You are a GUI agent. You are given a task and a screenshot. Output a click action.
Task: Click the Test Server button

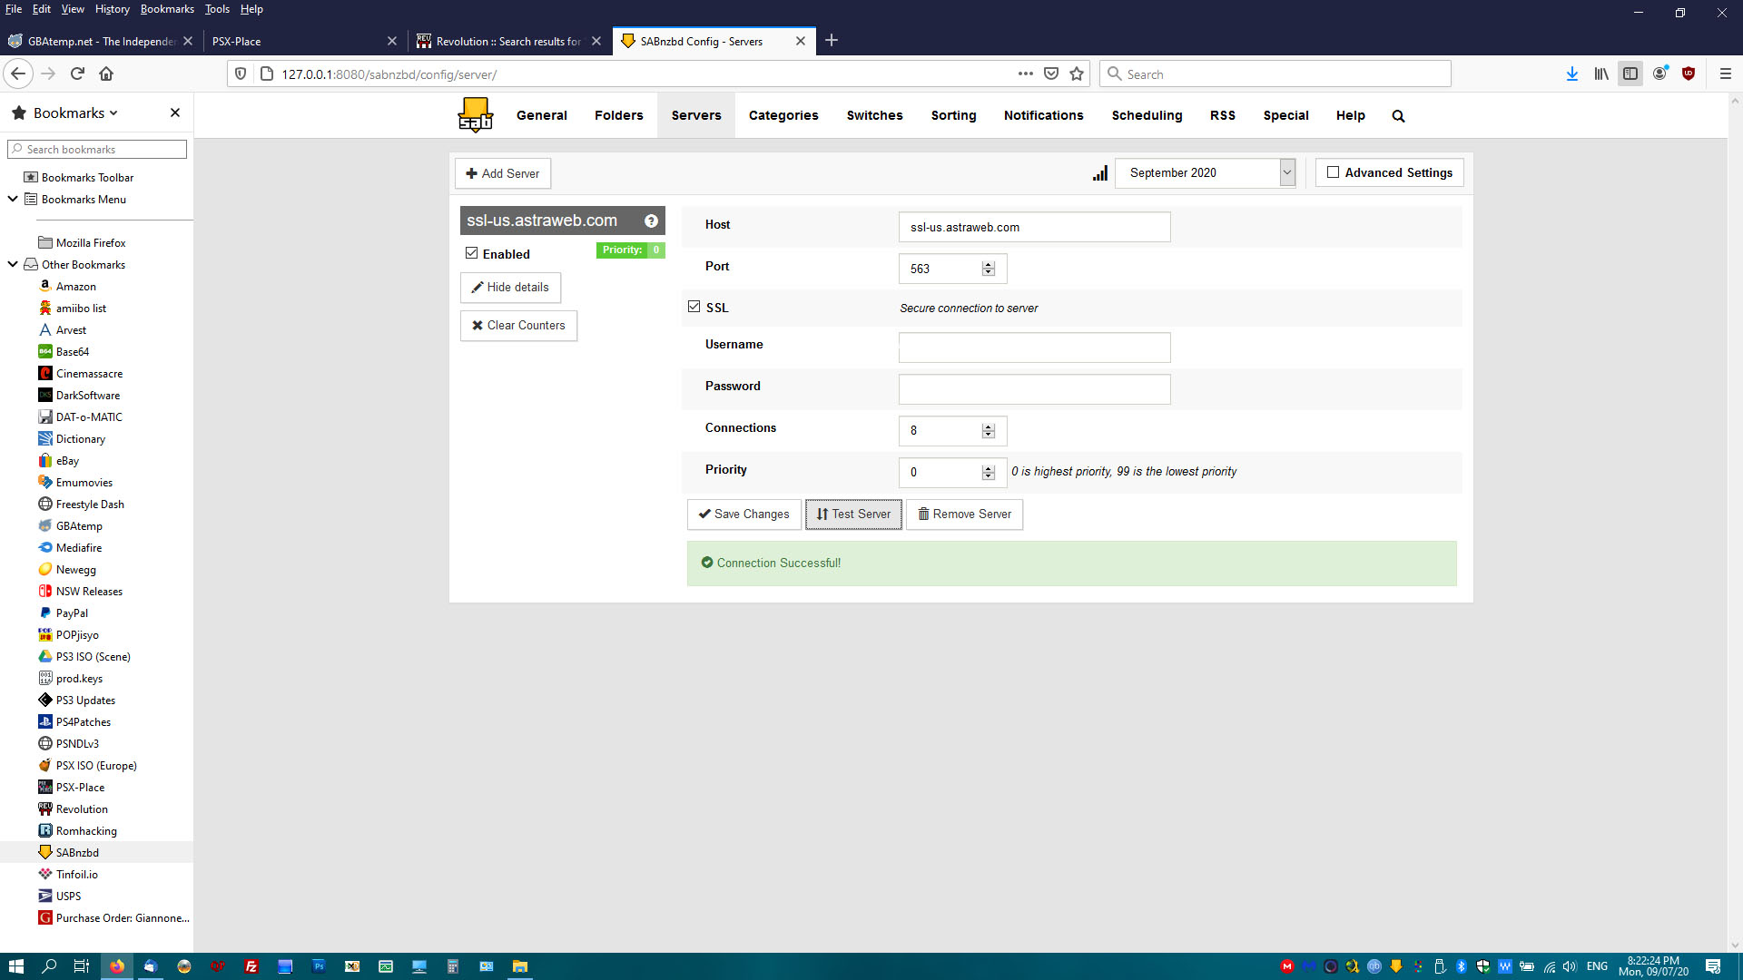[x=853, y=514]
